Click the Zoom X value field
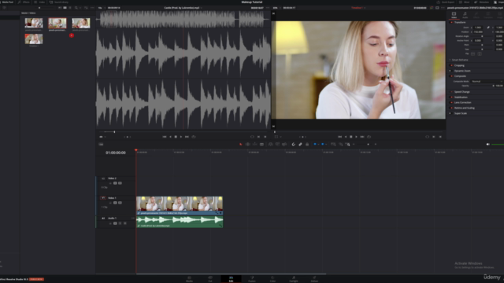This screenshot has height=283, width=504. coord(478,28)
